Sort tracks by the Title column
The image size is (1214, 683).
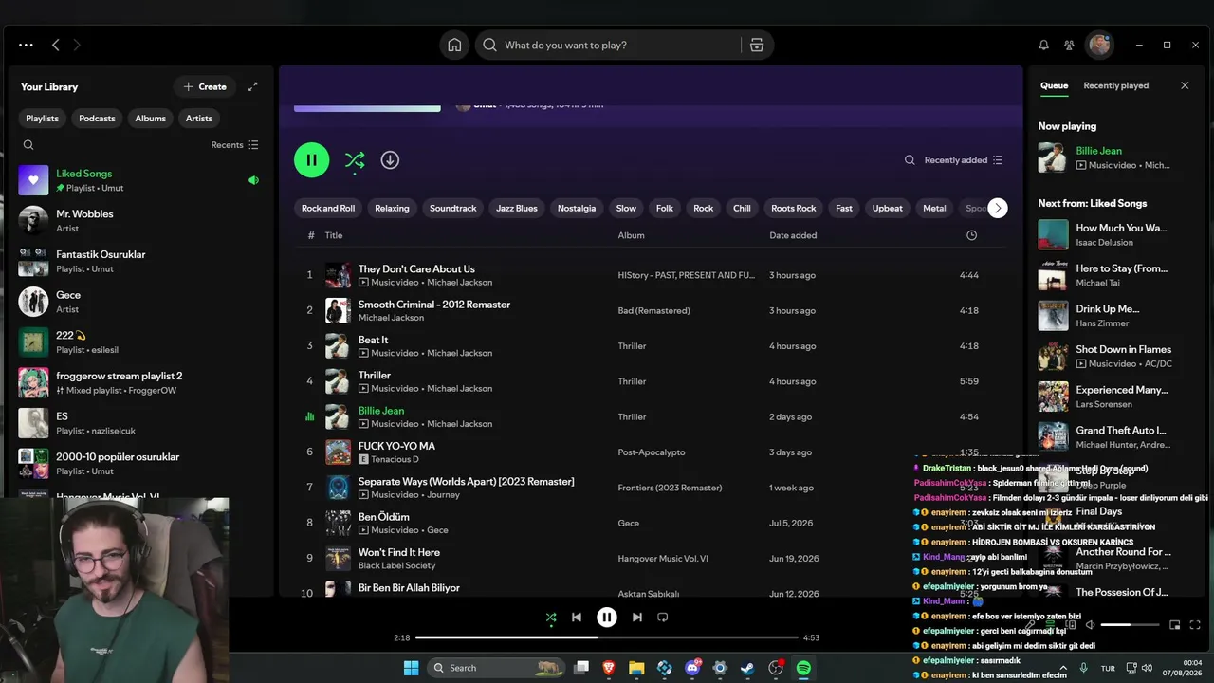(334, 235)
